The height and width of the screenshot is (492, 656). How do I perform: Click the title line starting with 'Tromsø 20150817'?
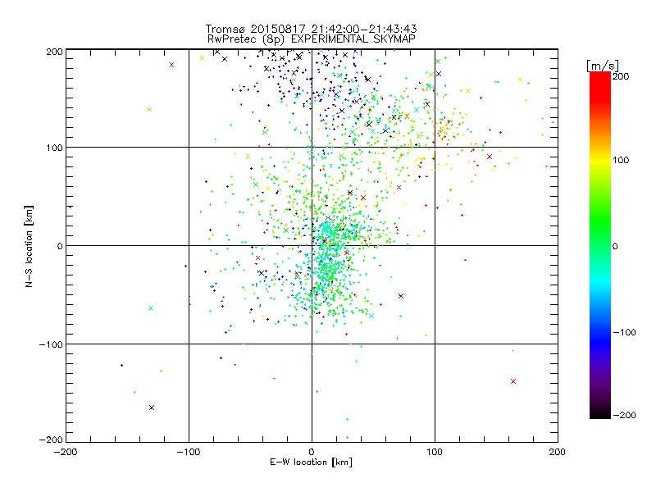pos(311,29)
